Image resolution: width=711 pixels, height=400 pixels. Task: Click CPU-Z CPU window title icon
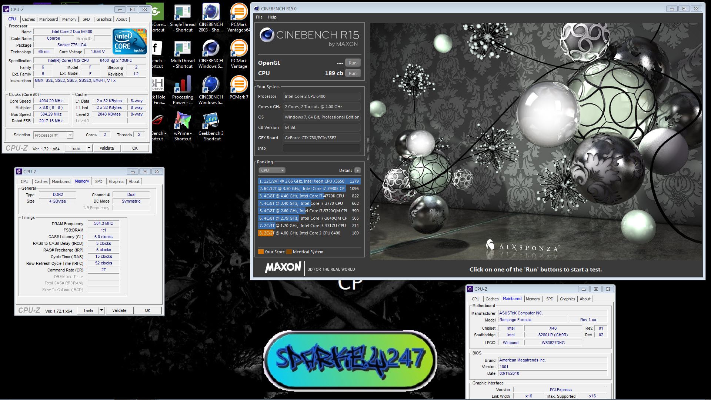point(6,9)
